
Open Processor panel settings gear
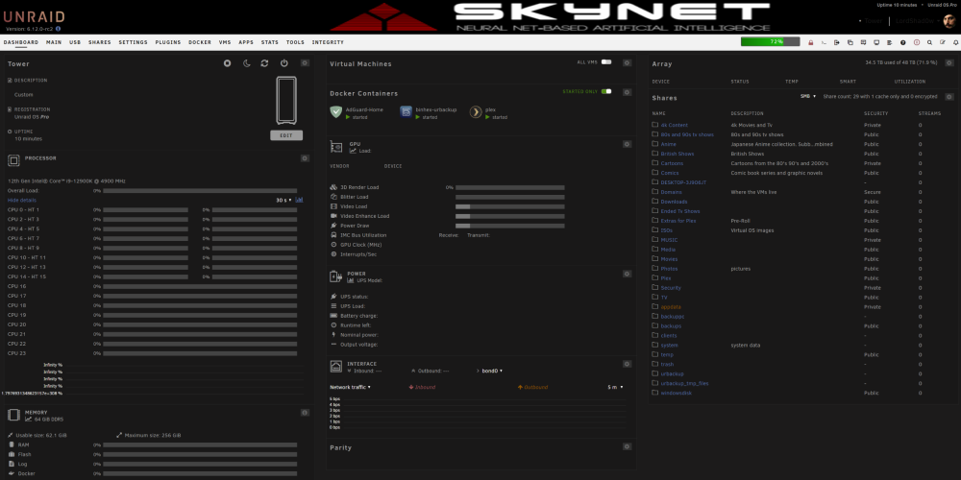click(x=305, y=158)
